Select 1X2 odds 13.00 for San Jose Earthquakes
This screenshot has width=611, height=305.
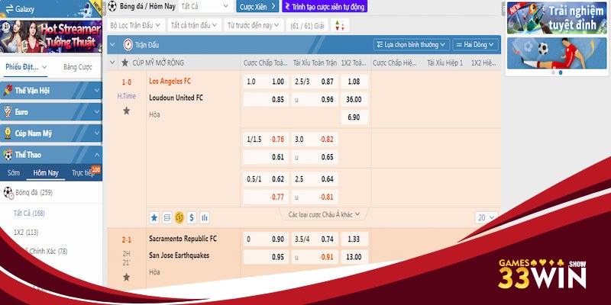pos(354,257)
